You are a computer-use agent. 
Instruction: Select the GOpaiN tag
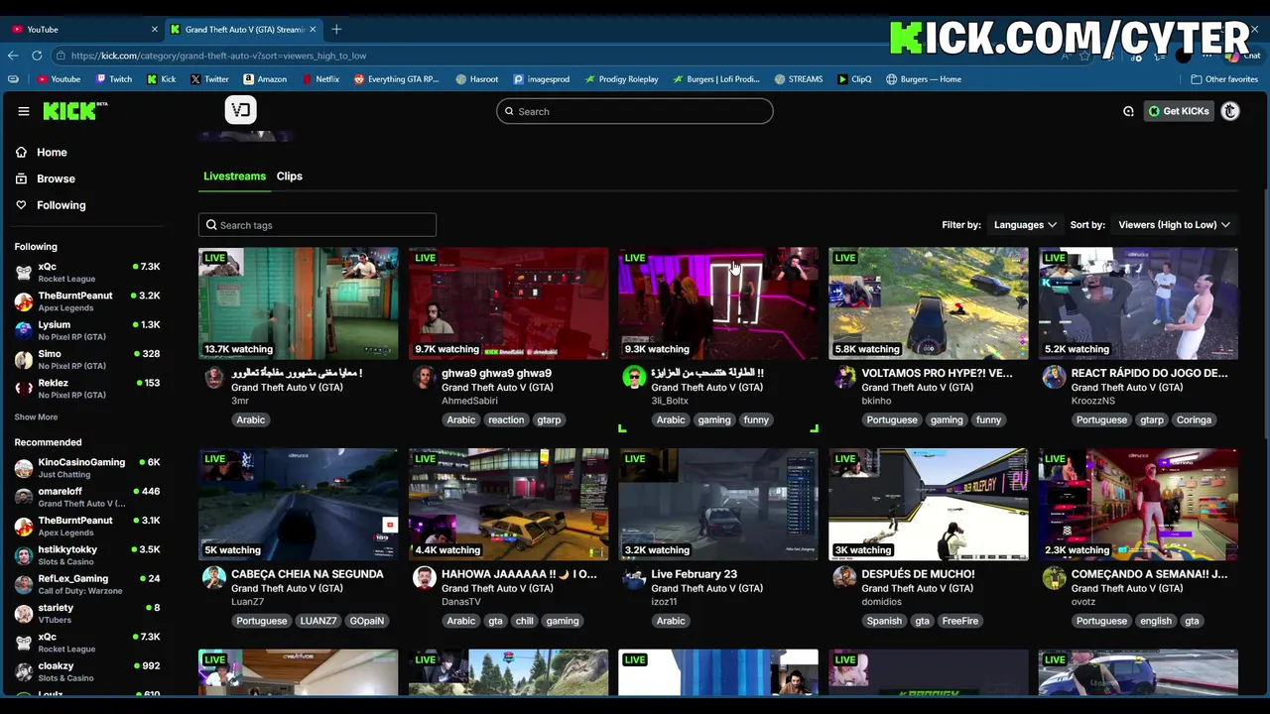coord(366,621)
